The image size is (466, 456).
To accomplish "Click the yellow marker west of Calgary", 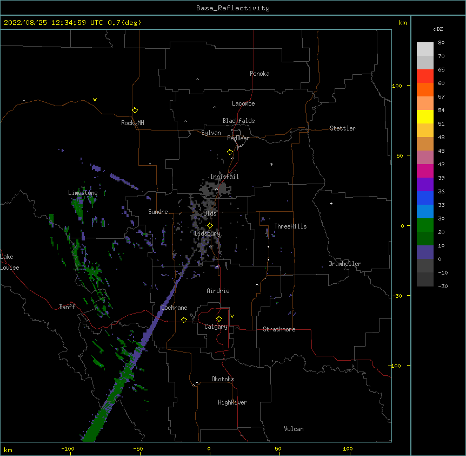I will coord(184,320).
